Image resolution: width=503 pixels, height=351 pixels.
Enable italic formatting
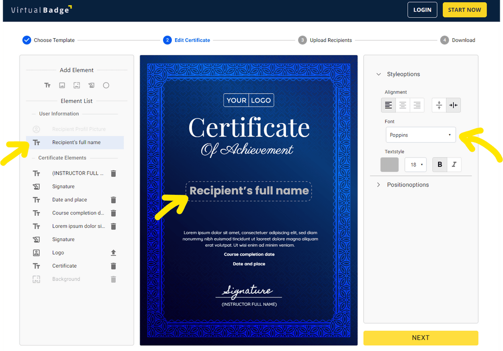(453, 164)
